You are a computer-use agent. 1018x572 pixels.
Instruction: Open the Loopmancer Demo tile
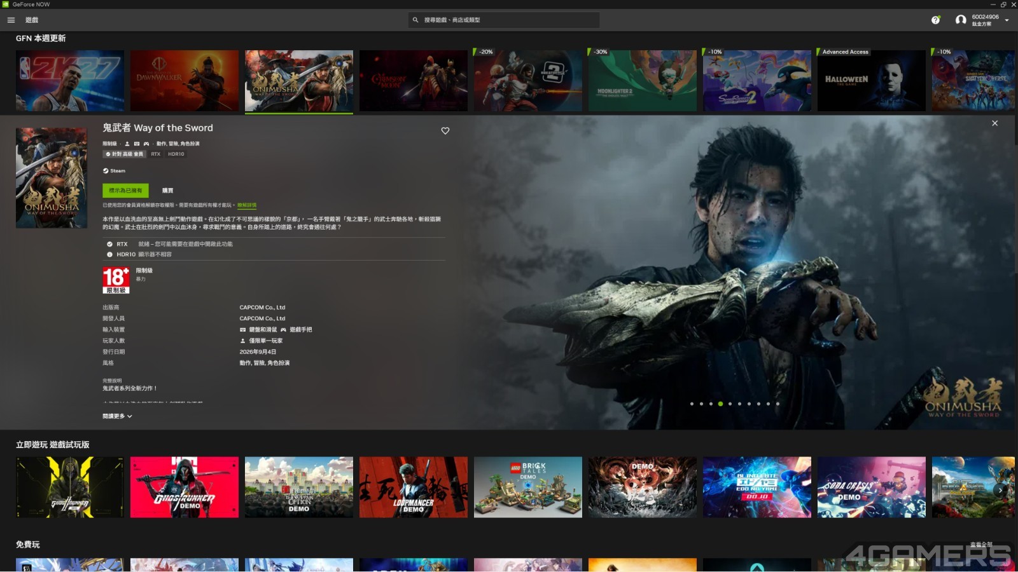[x=414, y=487]
